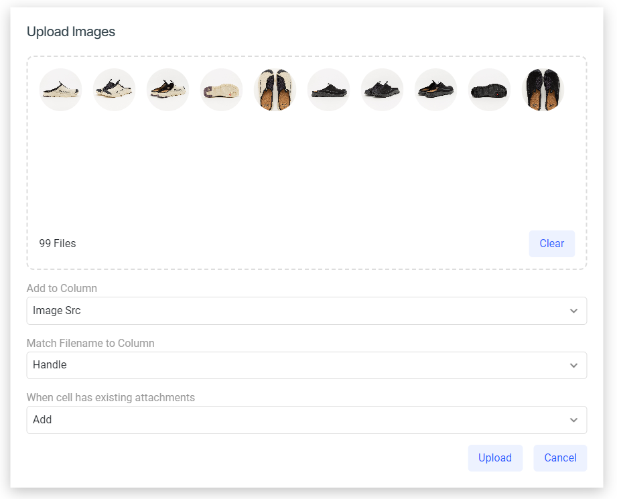Click the chevron beside the Add option
This screenshot has width=617, height=499.
coord(573,420)
